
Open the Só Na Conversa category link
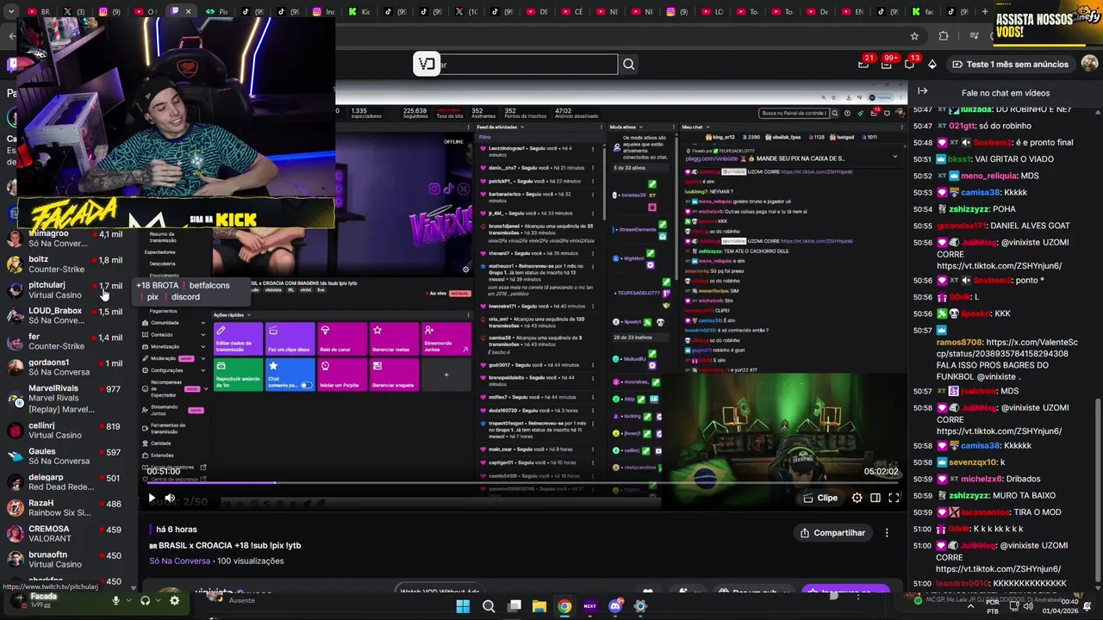179,561
